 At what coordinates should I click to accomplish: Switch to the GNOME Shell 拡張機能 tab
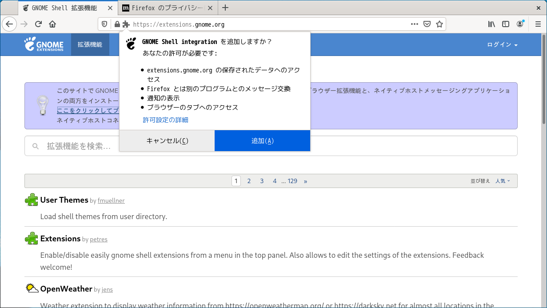tap(68, 8)
